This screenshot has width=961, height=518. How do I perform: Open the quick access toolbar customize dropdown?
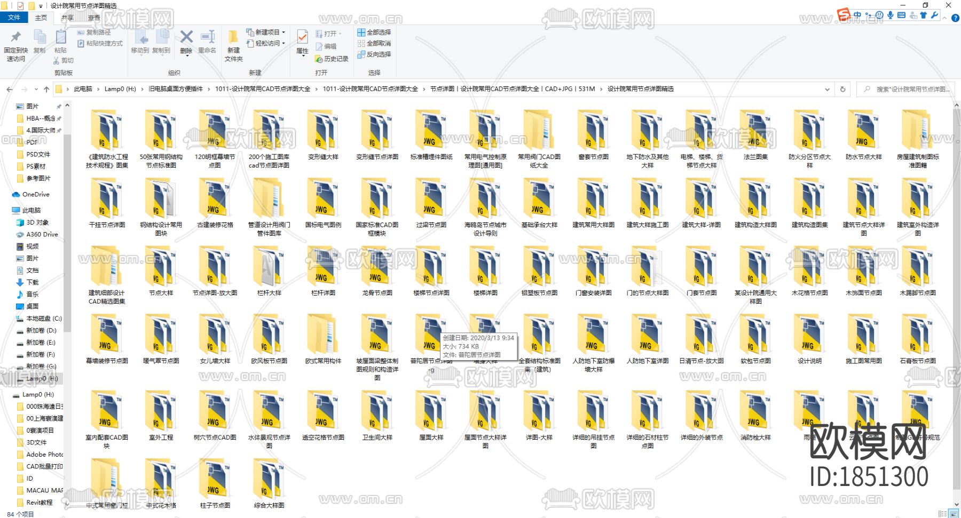(41, 6)
